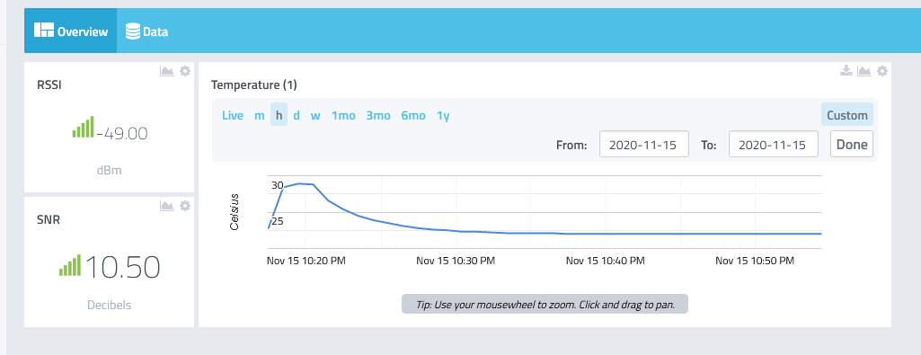
Task: Open Temperature widget settings gear
Action: (x=882, y=71)
